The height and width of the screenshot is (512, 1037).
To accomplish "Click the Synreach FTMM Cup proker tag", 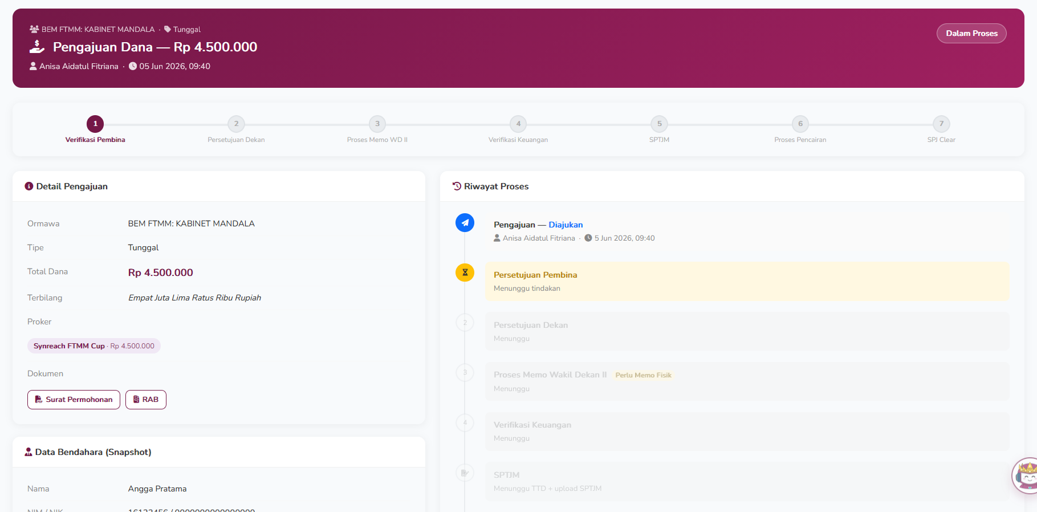I will 94,346.
